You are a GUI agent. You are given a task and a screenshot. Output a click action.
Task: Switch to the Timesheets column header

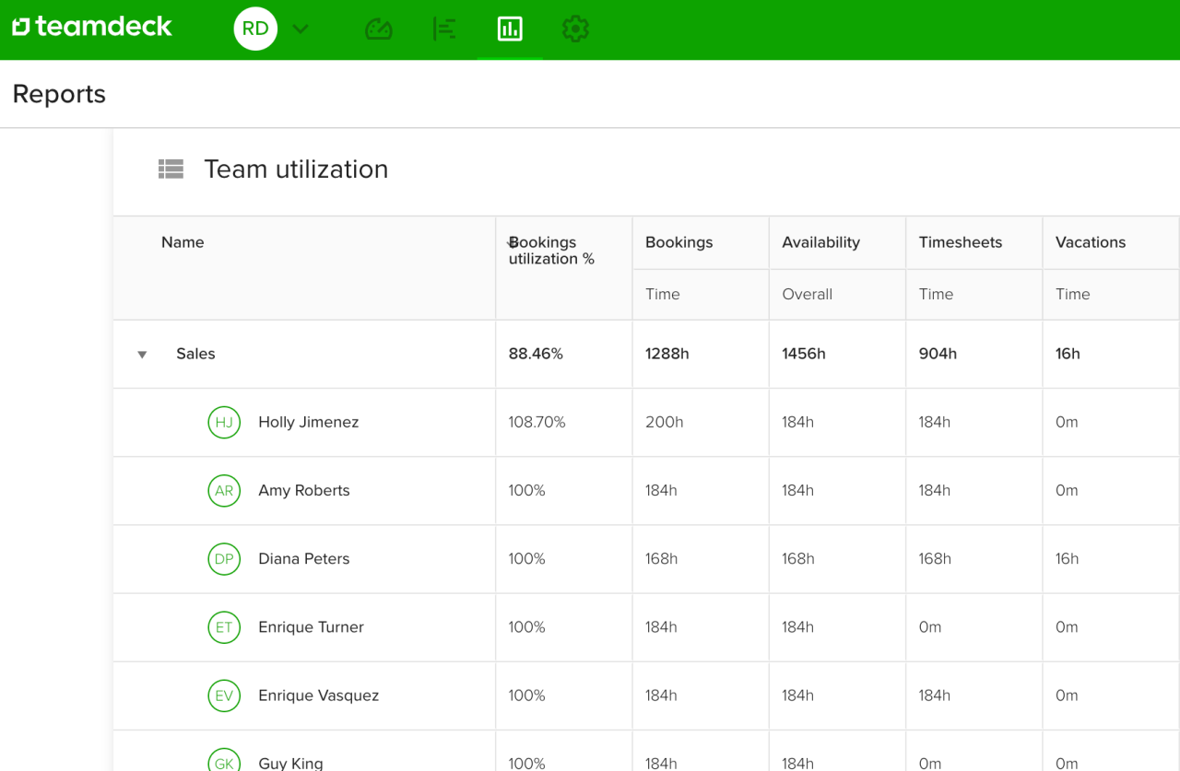[x=960, y=242]
